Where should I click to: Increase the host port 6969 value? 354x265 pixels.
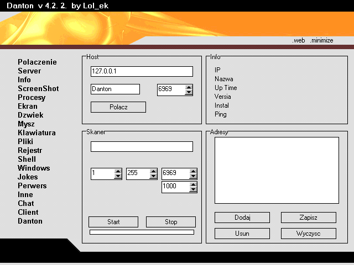189,87
